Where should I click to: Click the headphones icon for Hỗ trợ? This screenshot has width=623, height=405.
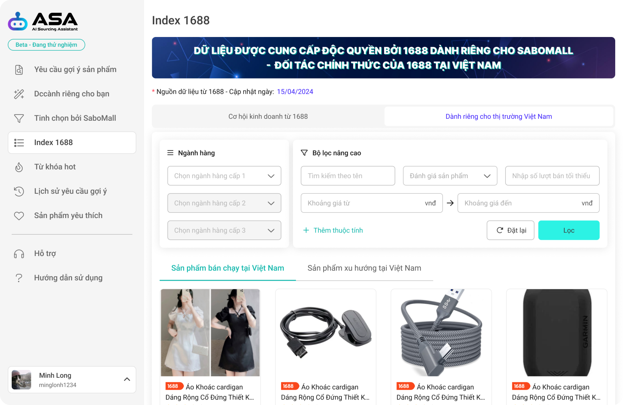19,254
